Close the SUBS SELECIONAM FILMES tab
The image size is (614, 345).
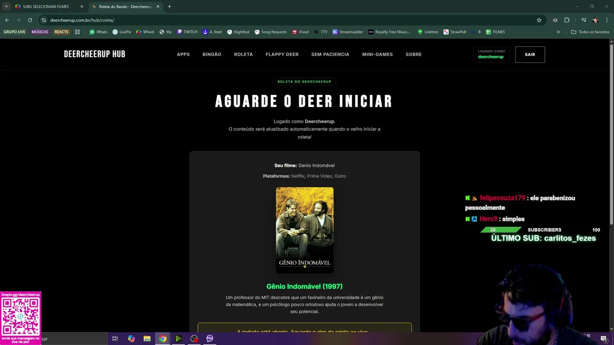pyautogui.click(x=82, y=7)
